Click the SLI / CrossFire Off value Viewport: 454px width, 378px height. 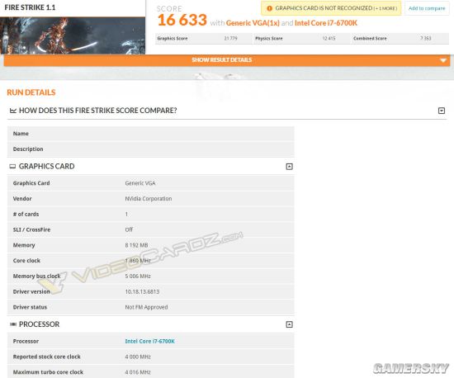pyautogui.click(x=129, y=229)
